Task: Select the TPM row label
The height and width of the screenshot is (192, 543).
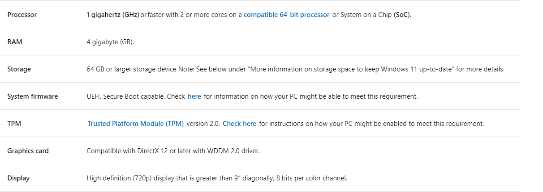Action: tap(14, 124)
